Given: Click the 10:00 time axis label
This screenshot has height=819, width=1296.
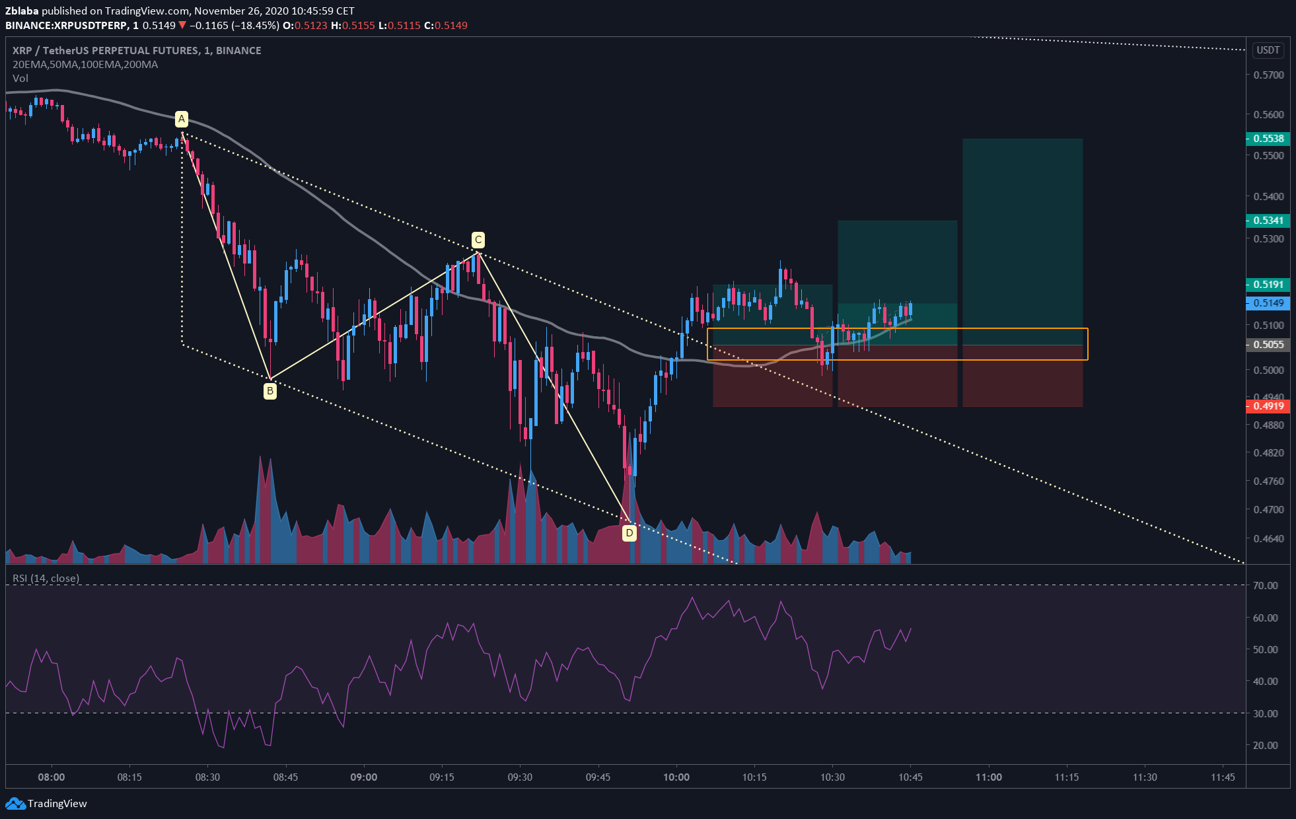Looking at the screenshot, I should point(676,777).
